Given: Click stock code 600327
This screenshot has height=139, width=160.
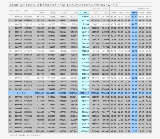Looking at the screenshot, I should click(x=19, y=124).
